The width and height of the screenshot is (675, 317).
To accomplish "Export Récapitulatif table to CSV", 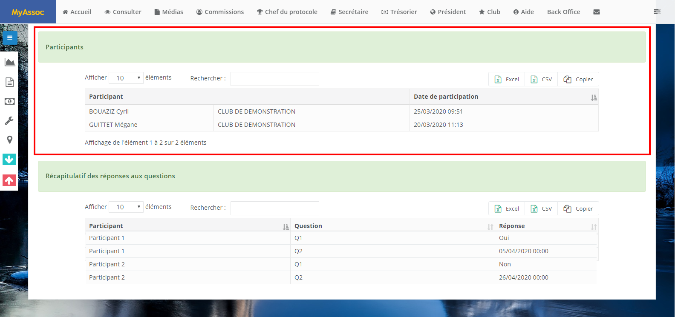I will pos(541,208).
